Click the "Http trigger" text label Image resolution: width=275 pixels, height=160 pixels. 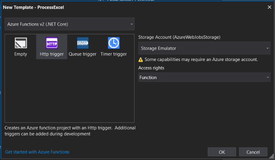coord(52,54)
